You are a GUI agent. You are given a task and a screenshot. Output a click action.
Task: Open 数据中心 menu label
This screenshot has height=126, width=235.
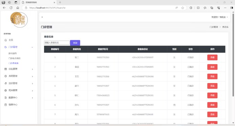(x=13, y=98)
